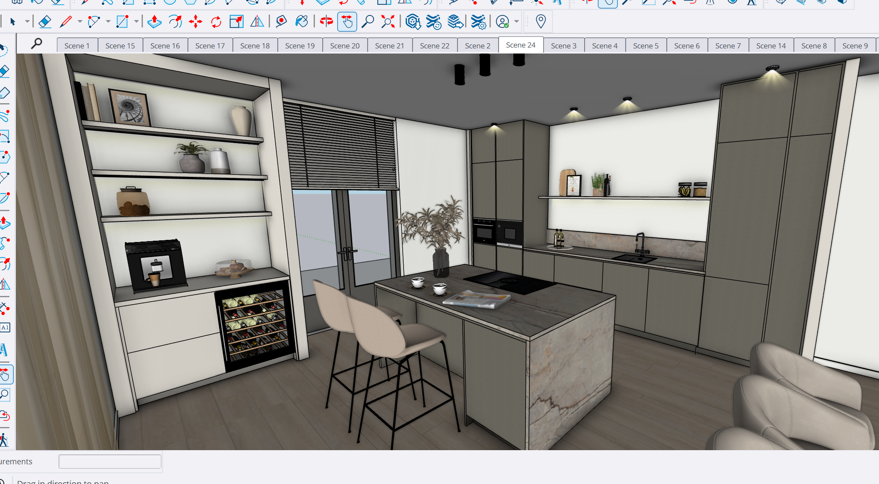The image size is (879, 484).
Task: Open the Scene 14 tab
Action: point(771,46)
